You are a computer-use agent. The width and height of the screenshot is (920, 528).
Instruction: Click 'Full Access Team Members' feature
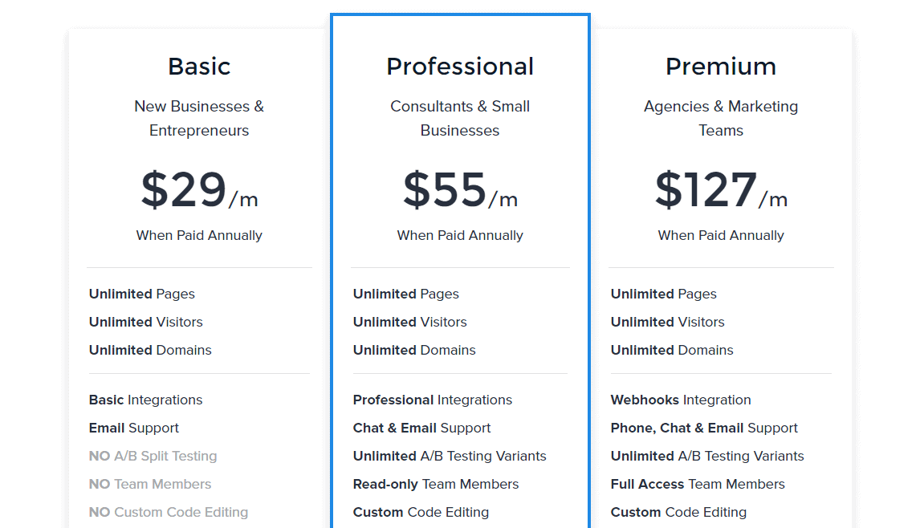(698, 484)
